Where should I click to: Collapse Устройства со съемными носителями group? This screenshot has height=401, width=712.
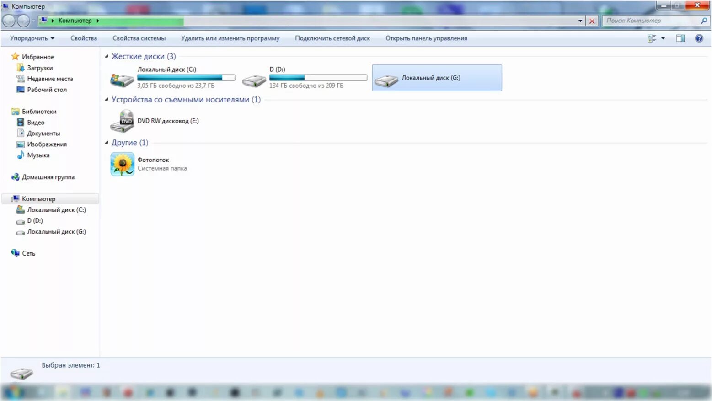[107, 100]
